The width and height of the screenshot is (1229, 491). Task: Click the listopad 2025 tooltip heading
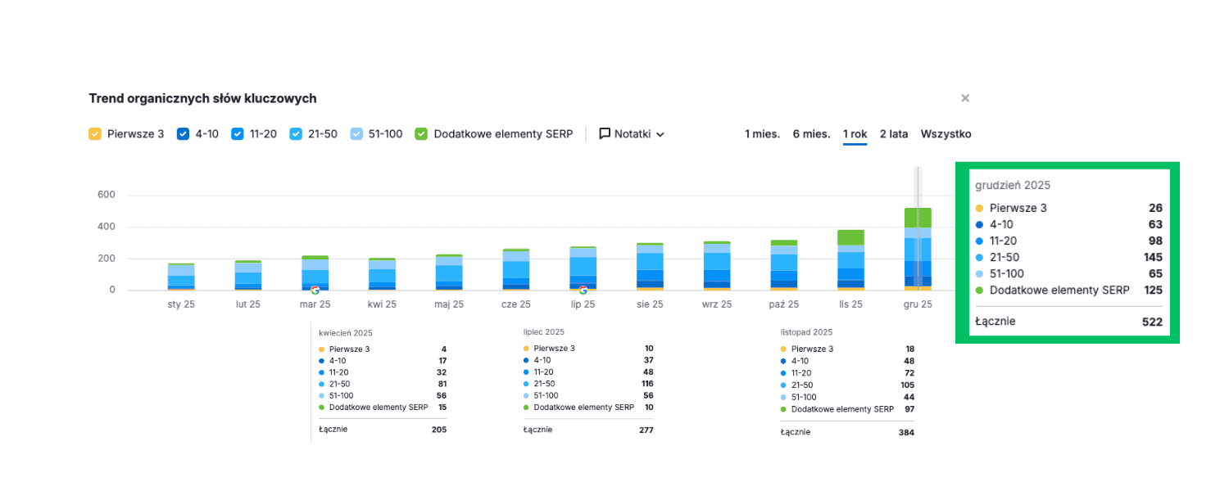[x=807, y=333]
